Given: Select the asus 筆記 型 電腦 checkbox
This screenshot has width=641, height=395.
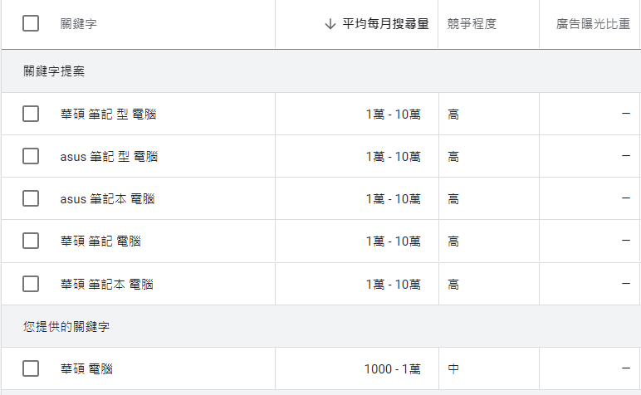Looking at the screenshot, I should coord(31,156).
